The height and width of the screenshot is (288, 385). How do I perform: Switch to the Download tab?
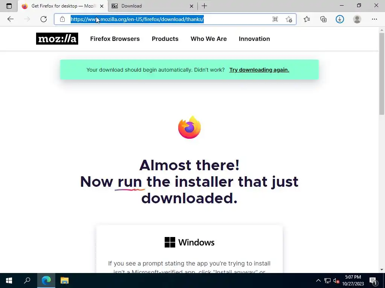point(152,6)
